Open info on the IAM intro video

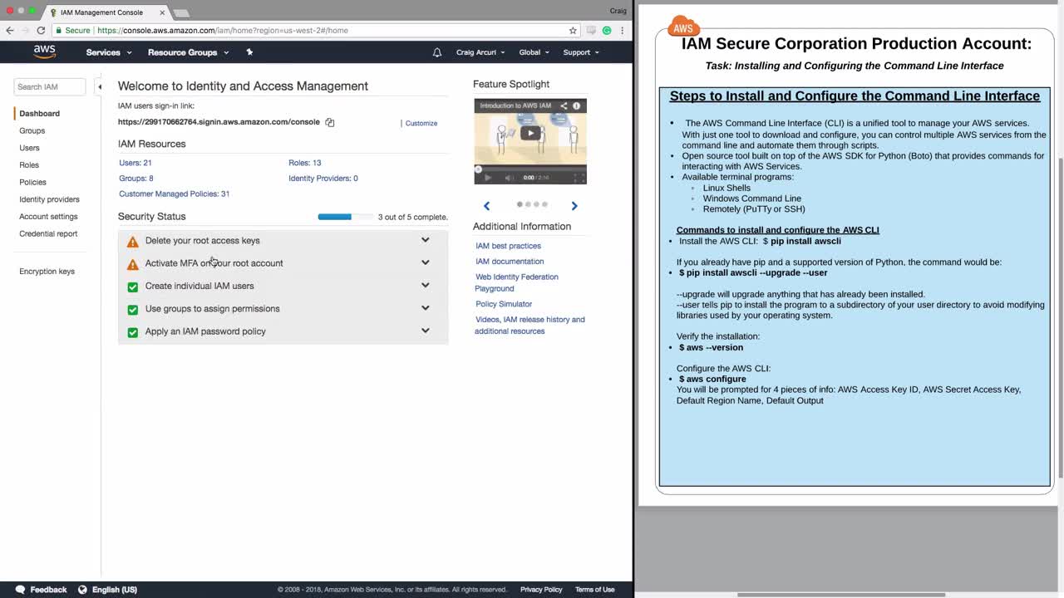(x=577, y=105)
